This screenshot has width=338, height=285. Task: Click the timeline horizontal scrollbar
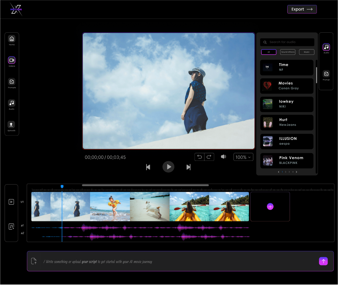145,185
